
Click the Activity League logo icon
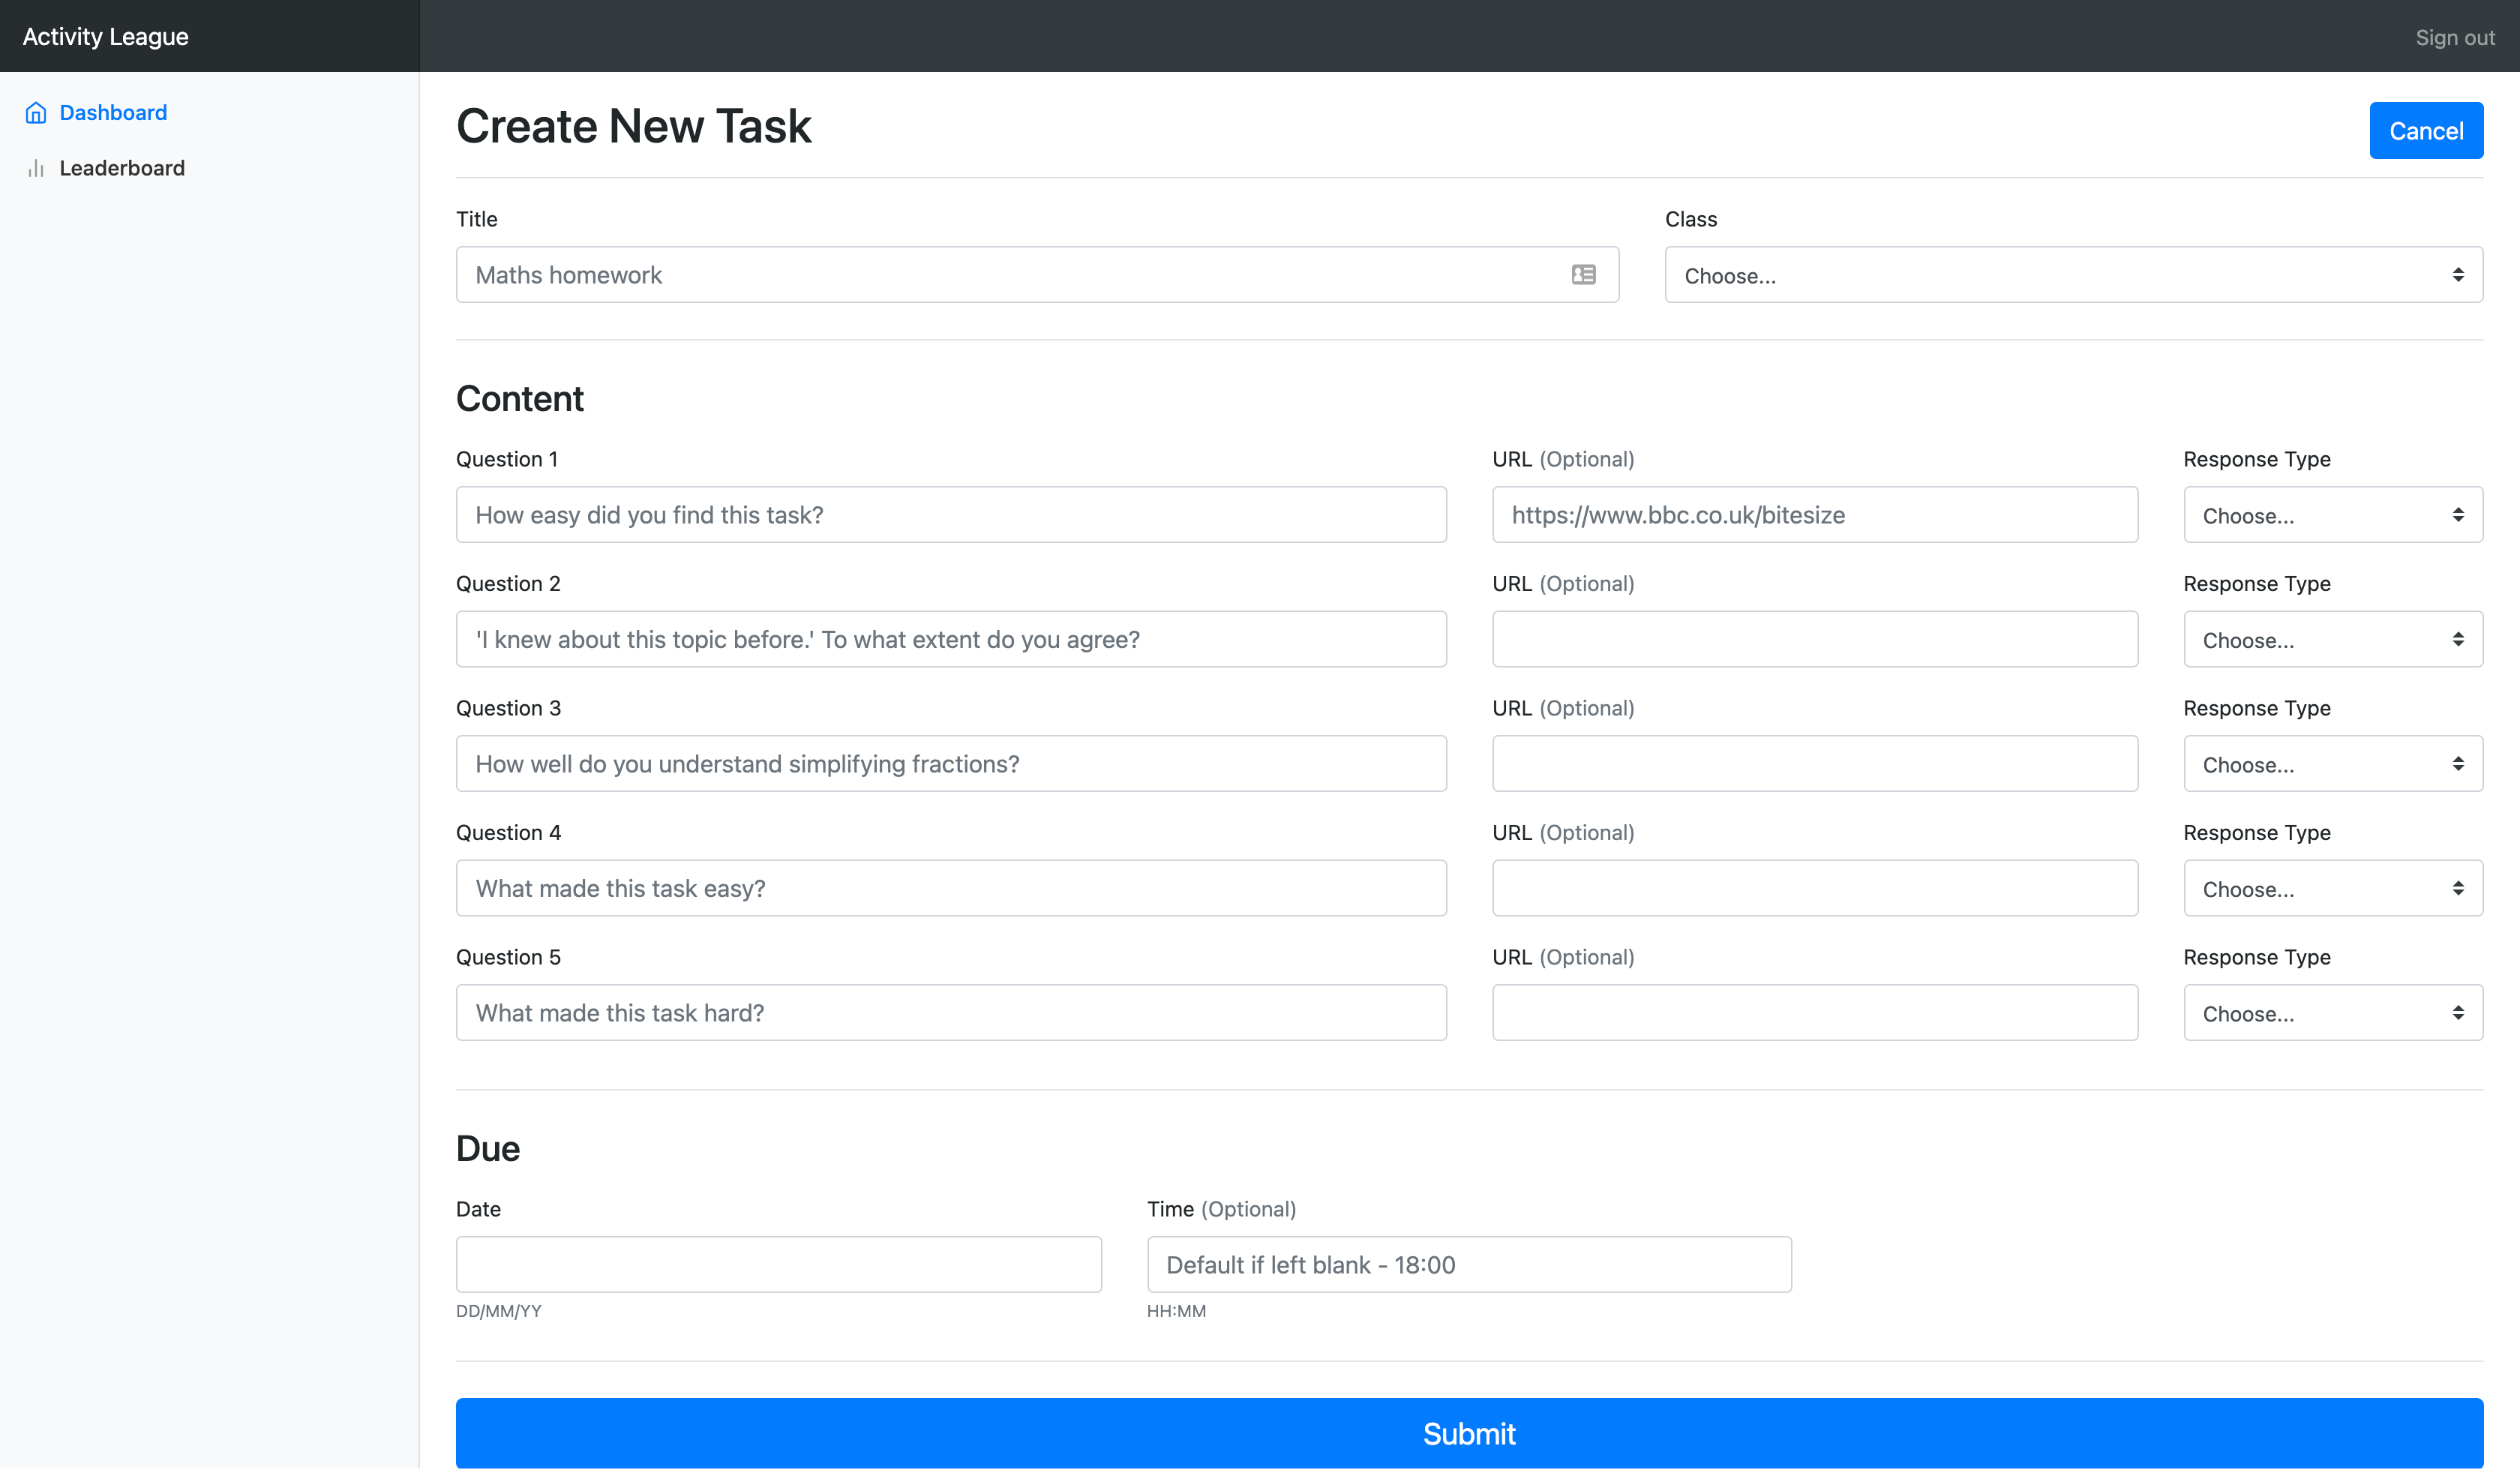pyautogui.click(x=106, y=35)
